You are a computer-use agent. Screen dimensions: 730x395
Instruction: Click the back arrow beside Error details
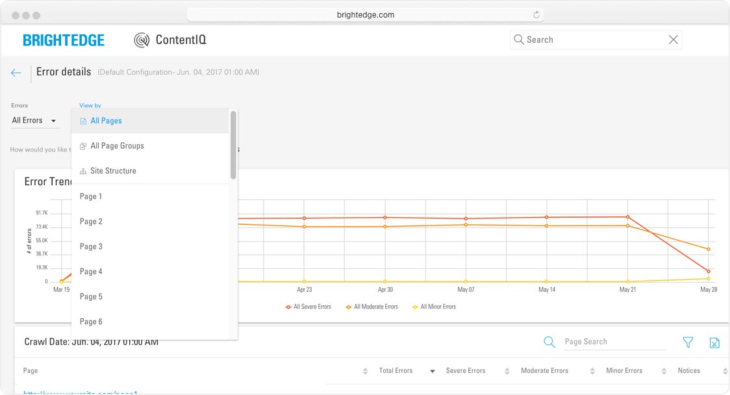pos(16,73)
